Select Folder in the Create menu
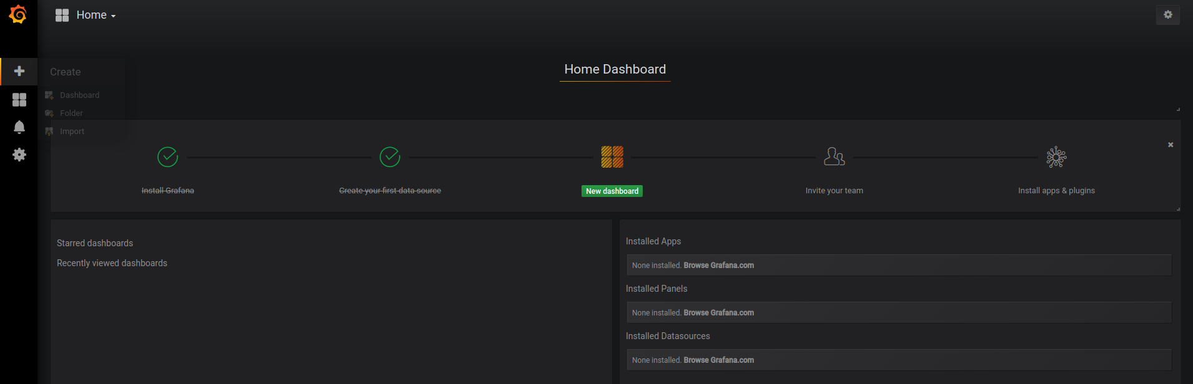 coord(71,113)
